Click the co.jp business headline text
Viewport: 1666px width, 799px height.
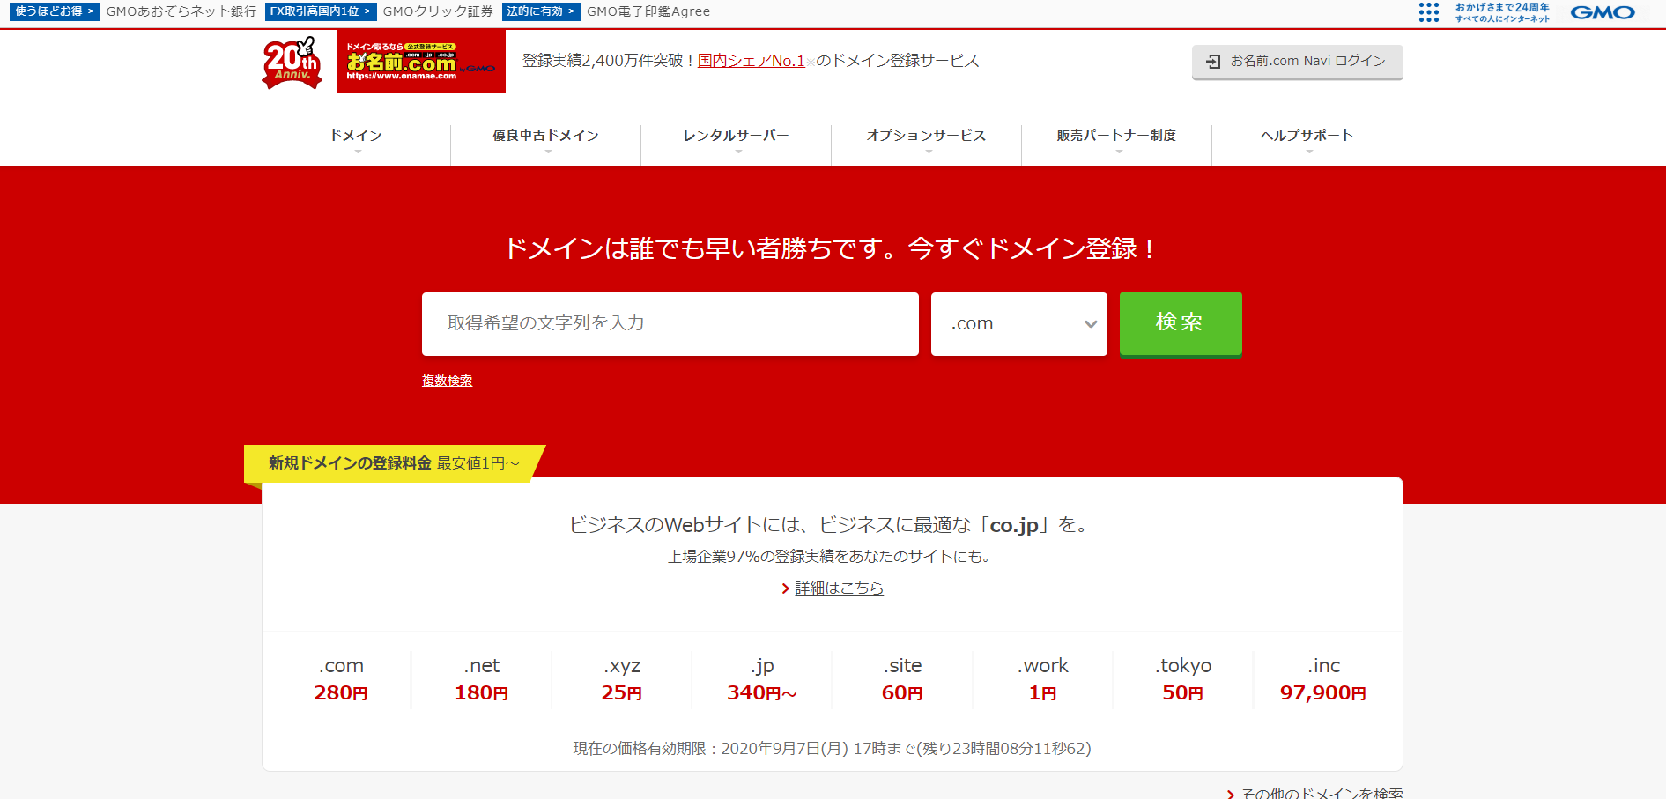click(832, 525)
